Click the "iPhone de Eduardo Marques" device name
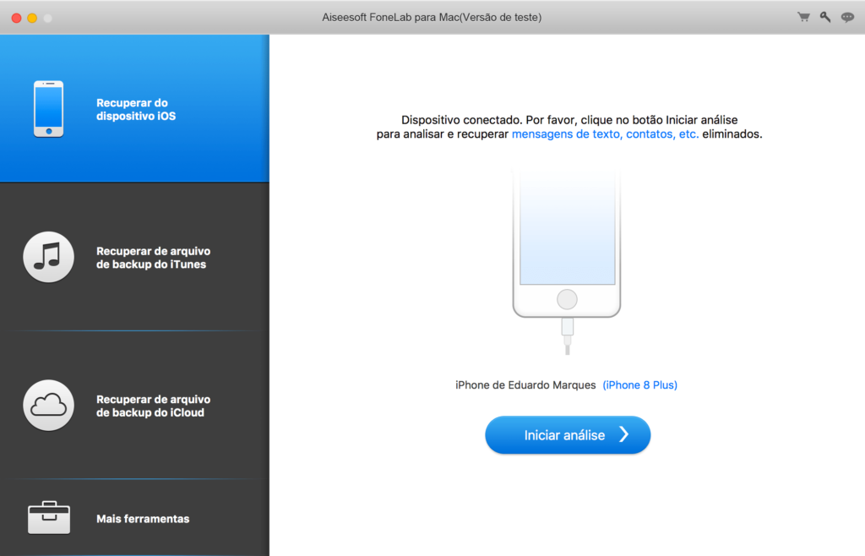865x556 pixels. 525,385
